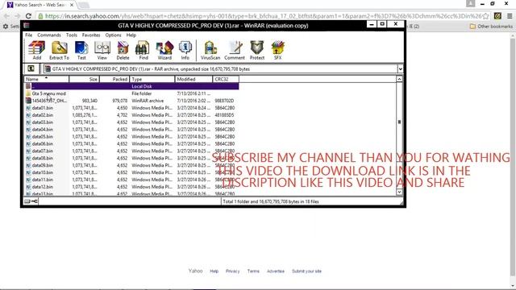Click the Protect shield icon
The image size is (516, 290).
click(257, 50)
